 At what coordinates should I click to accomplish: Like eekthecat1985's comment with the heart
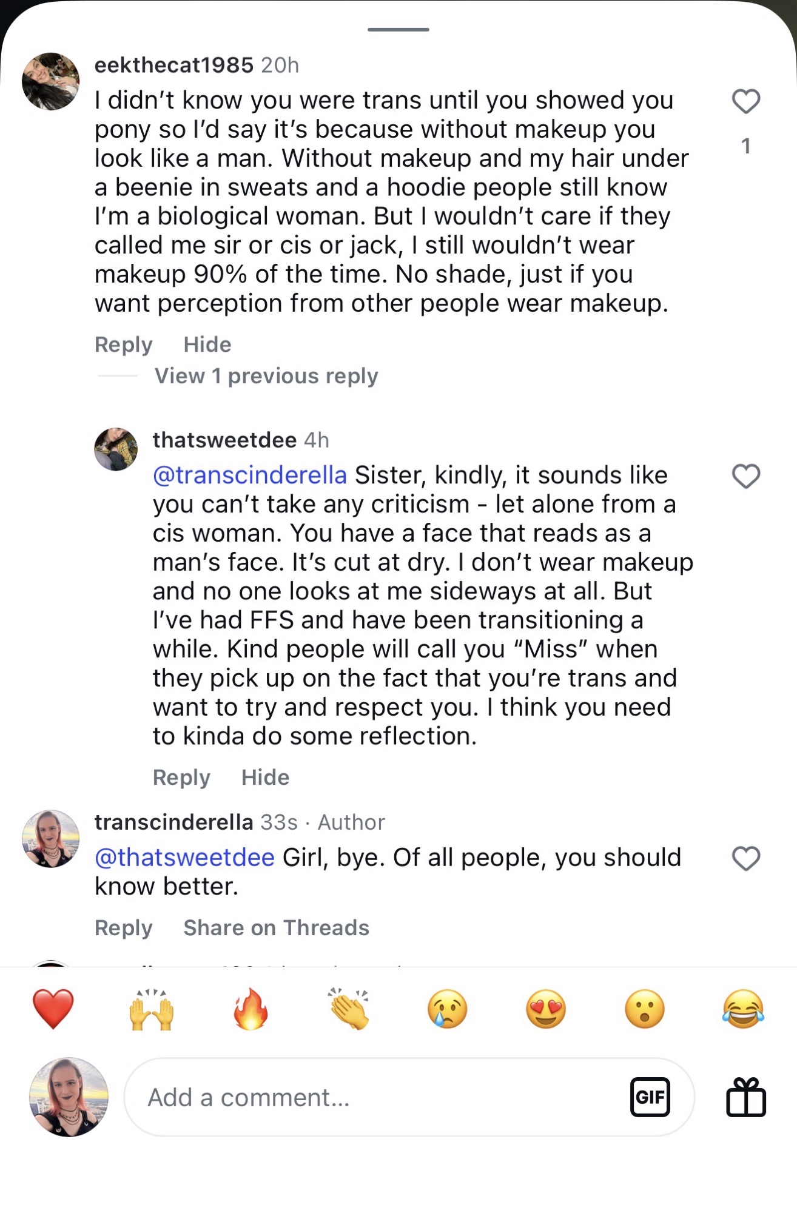coord(745,101)
